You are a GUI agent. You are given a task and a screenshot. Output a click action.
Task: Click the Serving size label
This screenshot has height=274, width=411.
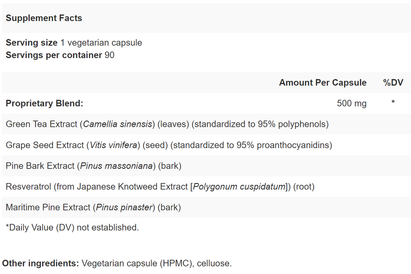pos(32,43)
